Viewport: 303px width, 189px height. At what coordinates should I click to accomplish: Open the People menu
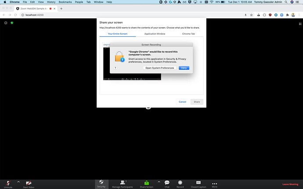[x=79, y=2]
